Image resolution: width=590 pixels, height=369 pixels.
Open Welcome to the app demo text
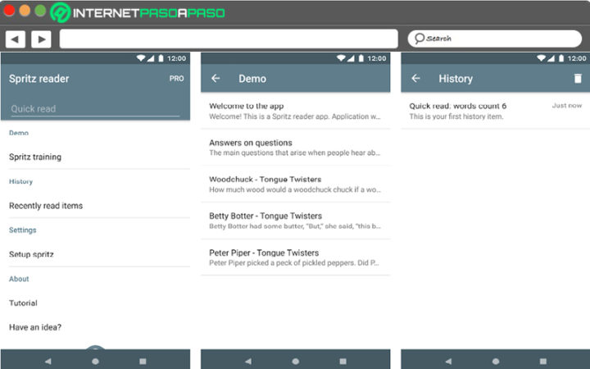(295, 111)
